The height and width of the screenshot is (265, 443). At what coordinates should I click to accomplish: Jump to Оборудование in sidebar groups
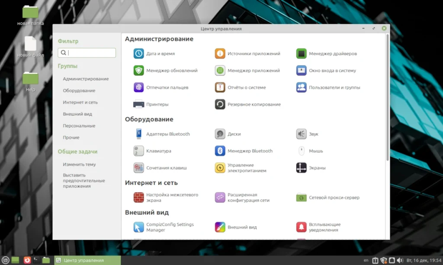[79, 91]
